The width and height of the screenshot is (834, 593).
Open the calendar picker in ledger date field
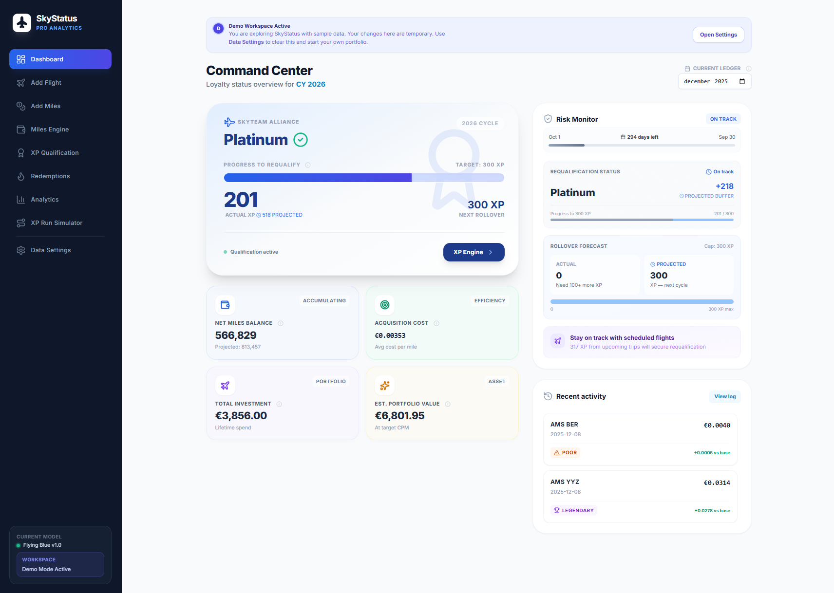[742, 81]
